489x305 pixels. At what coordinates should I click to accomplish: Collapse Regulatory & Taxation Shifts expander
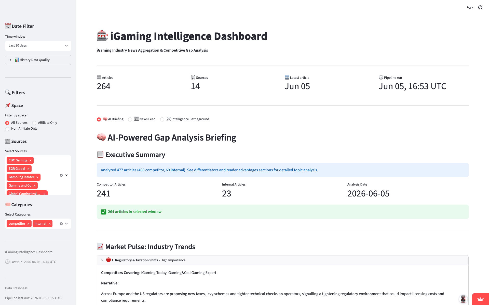pos(282,260)
